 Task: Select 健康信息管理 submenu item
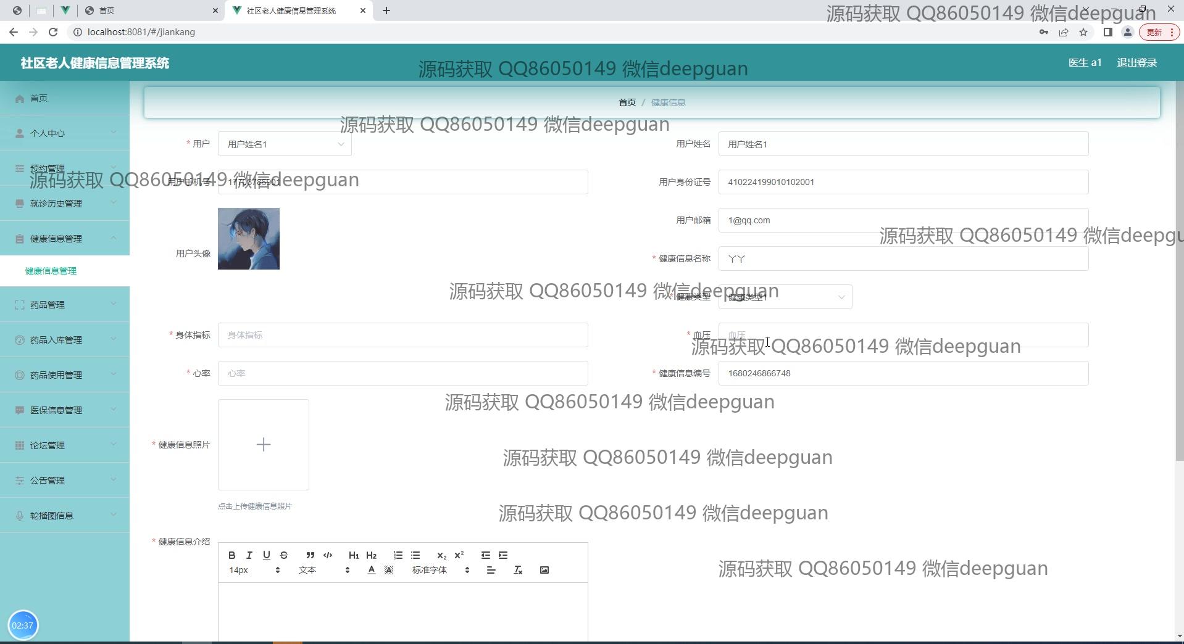tap(51, 271)
